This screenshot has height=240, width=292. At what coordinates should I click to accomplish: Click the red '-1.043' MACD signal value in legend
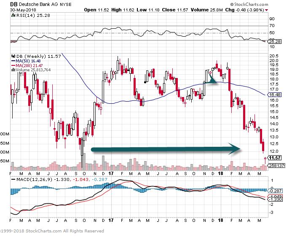(x=80, y=180)
